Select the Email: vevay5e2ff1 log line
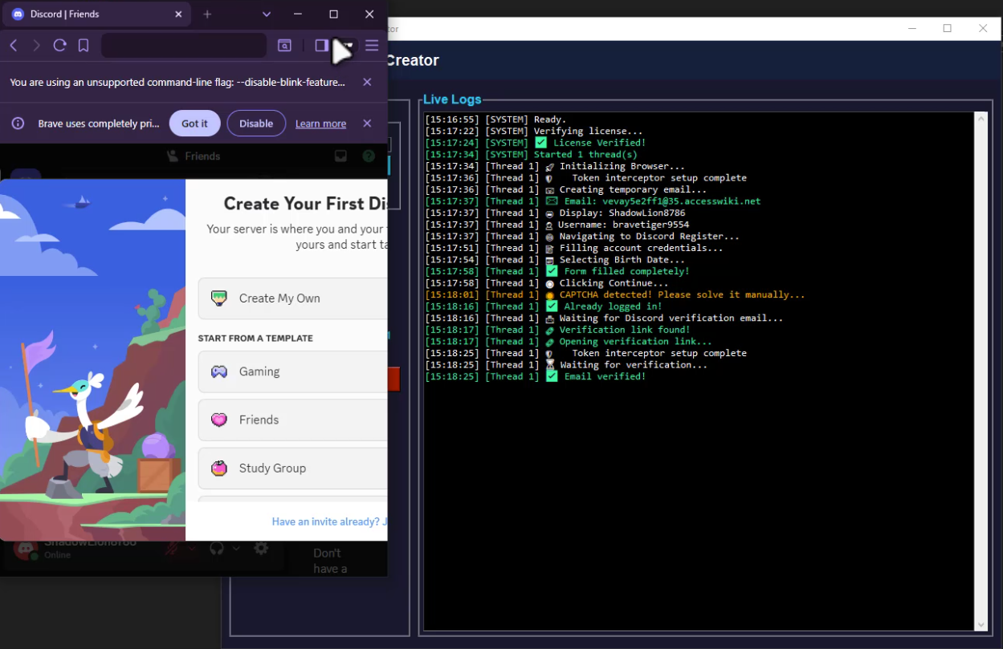This screenshot has height=649, width=1003. (x=593, y=201)
